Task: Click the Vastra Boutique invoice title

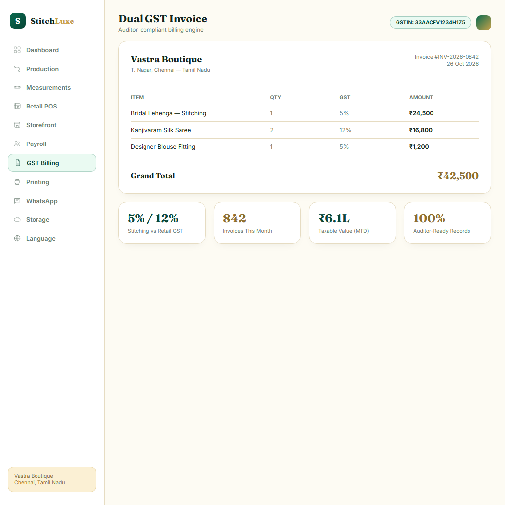Action: click(166, 59)
